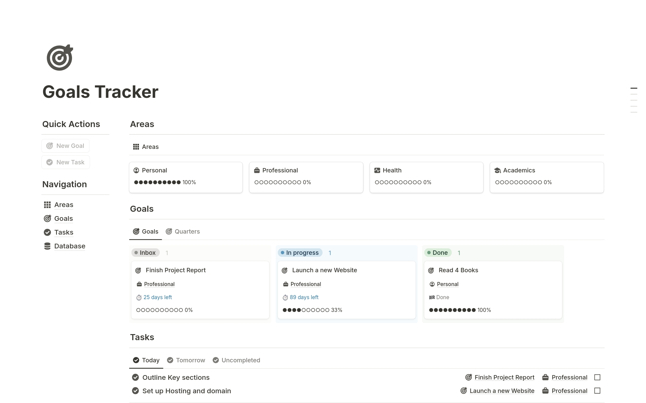This screenshot has height=403, width=646.
Task: Toggle the completion circle beside Outline Key sections
Action: tap(136, 377)
